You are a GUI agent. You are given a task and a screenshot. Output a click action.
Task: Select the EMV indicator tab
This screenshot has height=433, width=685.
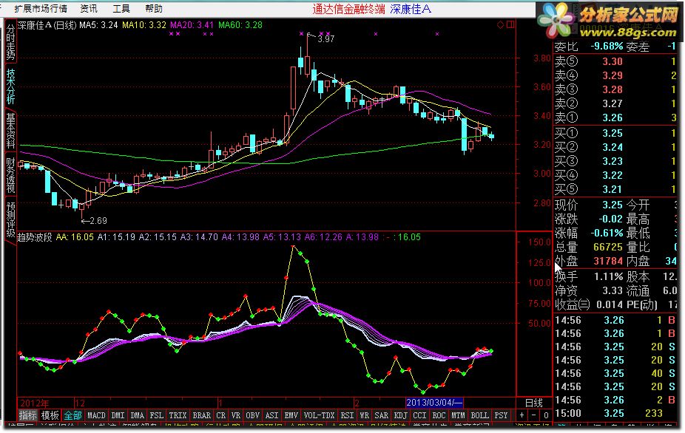[291, 415]
